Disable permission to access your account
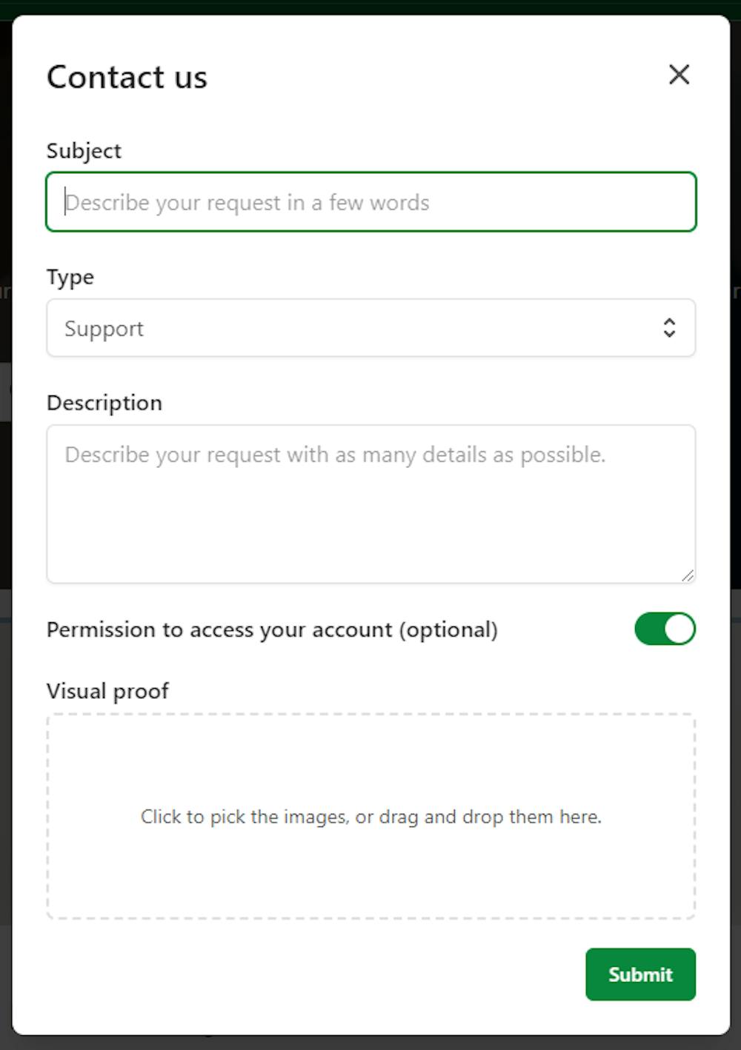 (665, 629)
